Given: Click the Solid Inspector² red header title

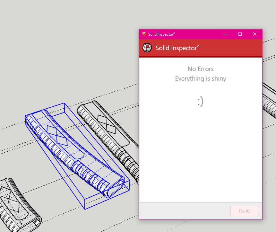Looking at the screenshot, I should coord(177,48).
